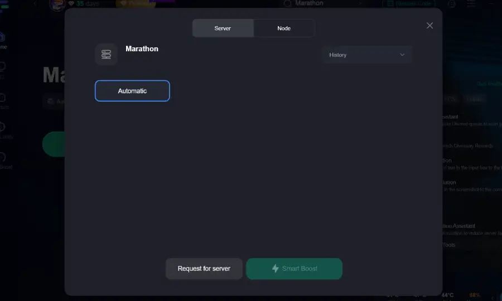Click the back arrow in the top bar
The image size is (502, 301).
(x=35, y=3)
